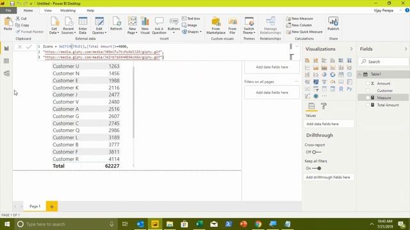Switch to the Help ribbon tab
The image size is (410, 230).
point(90,10)
